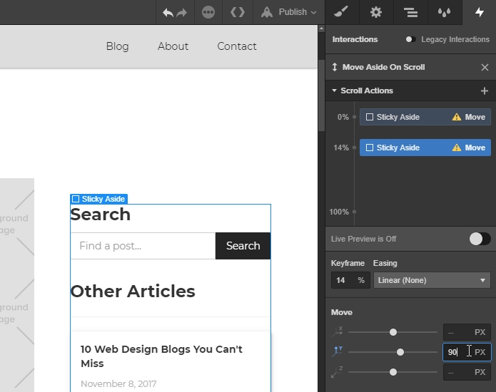Switch to the Settings gear panel
This screenshot has height=392, width=496.
coord(376,12)
